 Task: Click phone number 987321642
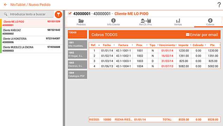click(54, 30)
